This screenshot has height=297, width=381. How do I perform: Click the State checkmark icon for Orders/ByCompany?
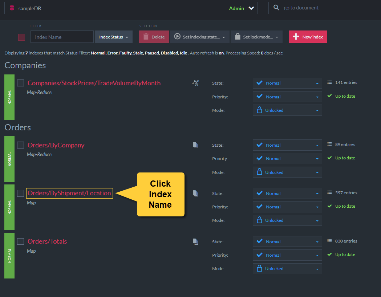[x=259, y=145]
